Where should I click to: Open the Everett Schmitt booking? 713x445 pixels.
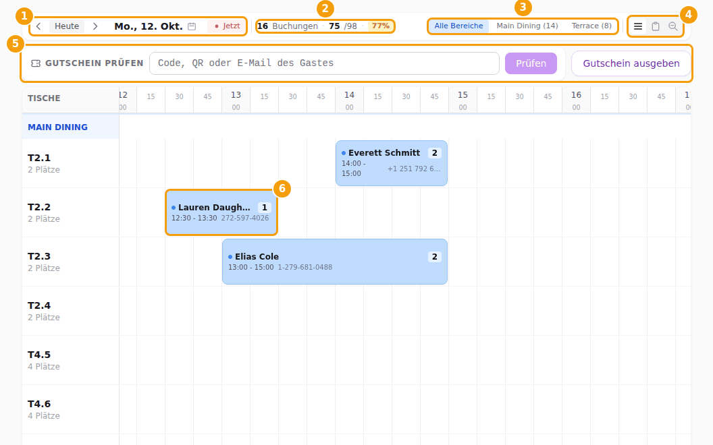[392, 163]
